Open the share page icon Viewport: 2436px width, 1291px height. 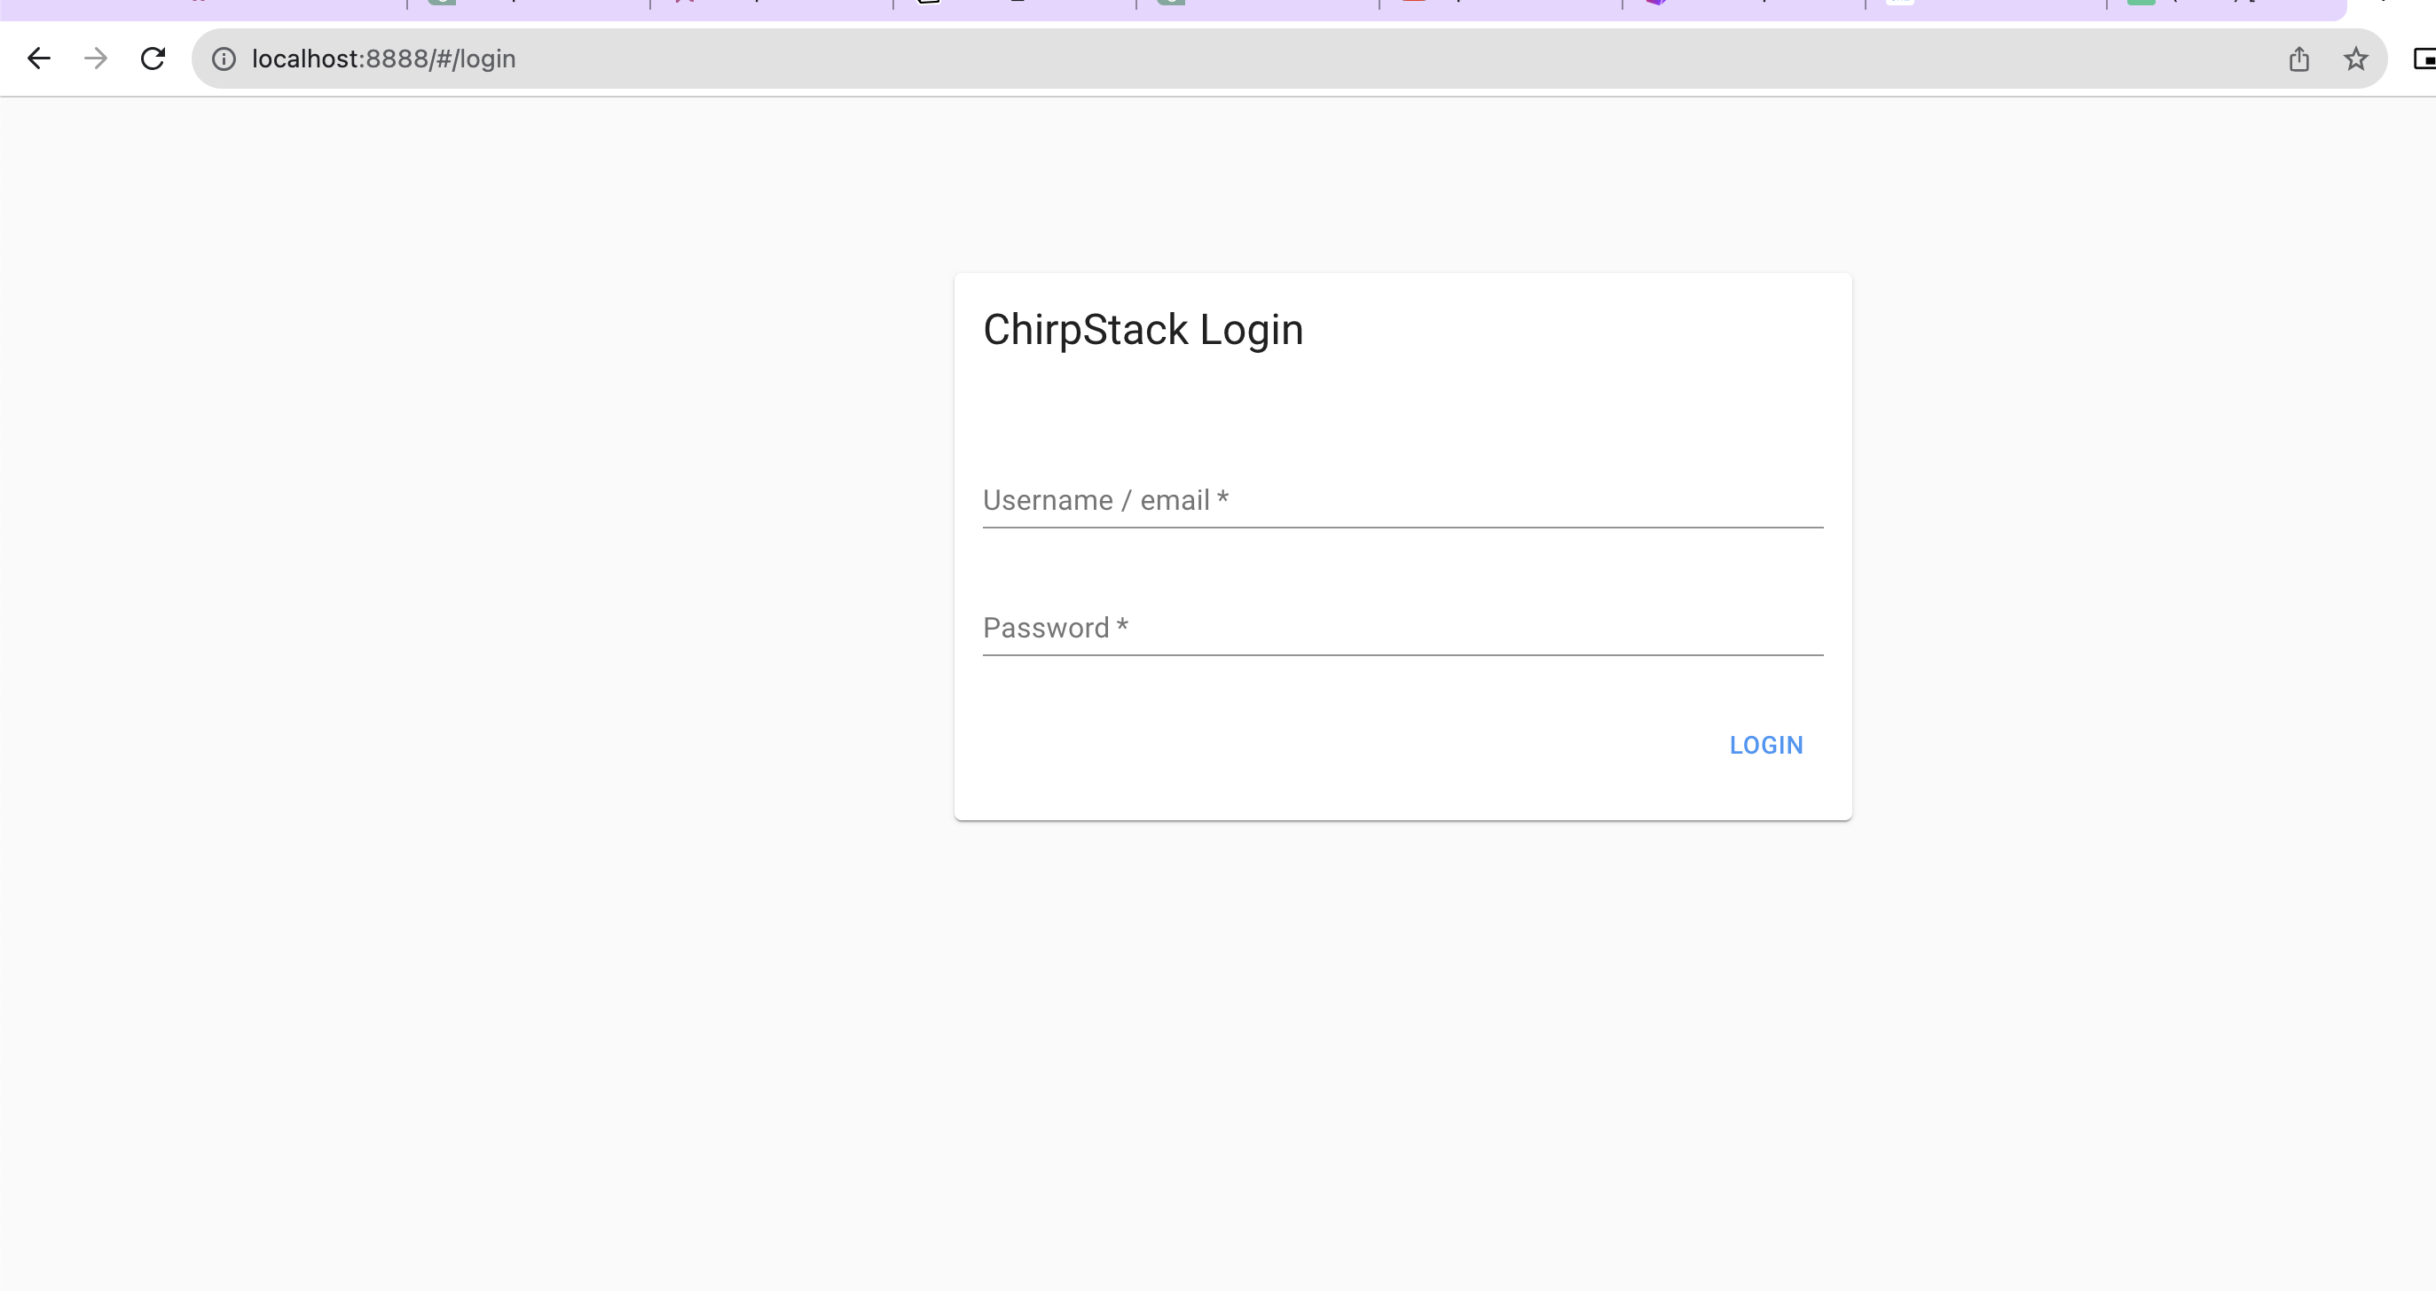(x=2298, y=59)
